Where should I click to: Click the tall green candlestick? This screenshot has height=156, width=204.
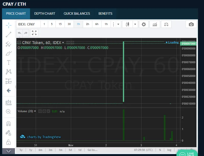click(123, 72)
